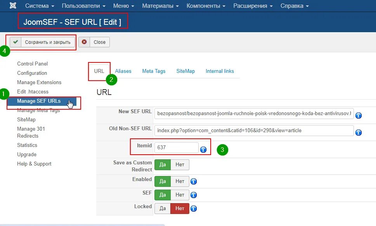Viewport: 376px width, 226px height.
Task: Switch to the Aliases tab
Action: [123, 71]
